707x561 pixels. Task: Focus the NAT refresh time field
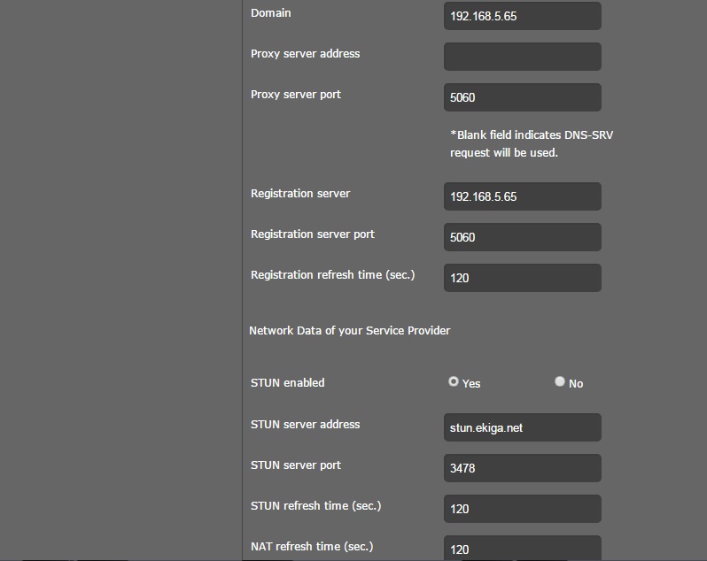(522, 548)
